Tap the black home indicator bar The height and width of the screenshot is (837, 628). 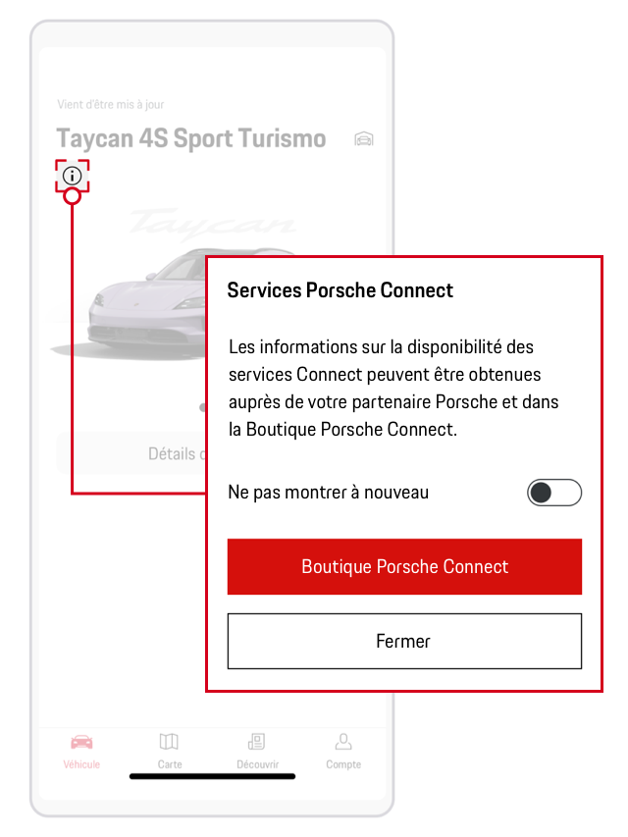212,776
